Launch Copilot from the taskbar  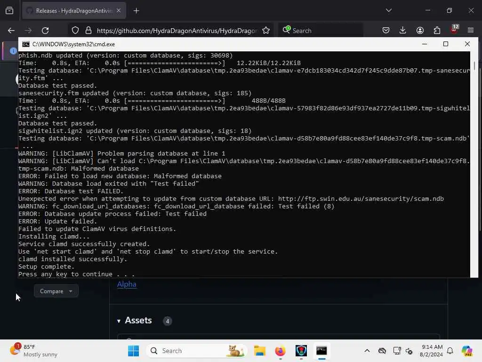[x=467, y=351]
